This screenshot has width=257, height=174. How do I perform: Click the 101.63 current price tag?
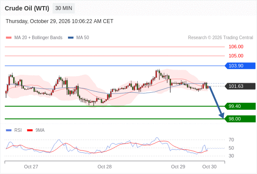[x=240, y=86]
